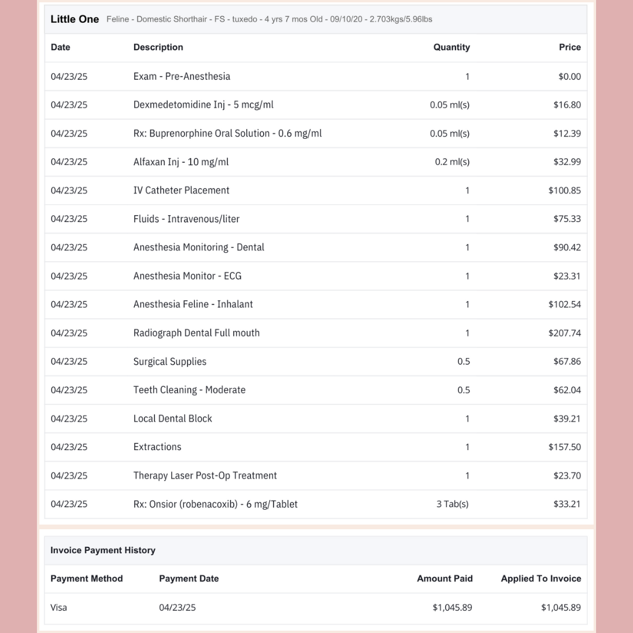Click the Quantity column header
This screenshot has width=633, height=633.
pyautogui.click(x=451, y=47)
